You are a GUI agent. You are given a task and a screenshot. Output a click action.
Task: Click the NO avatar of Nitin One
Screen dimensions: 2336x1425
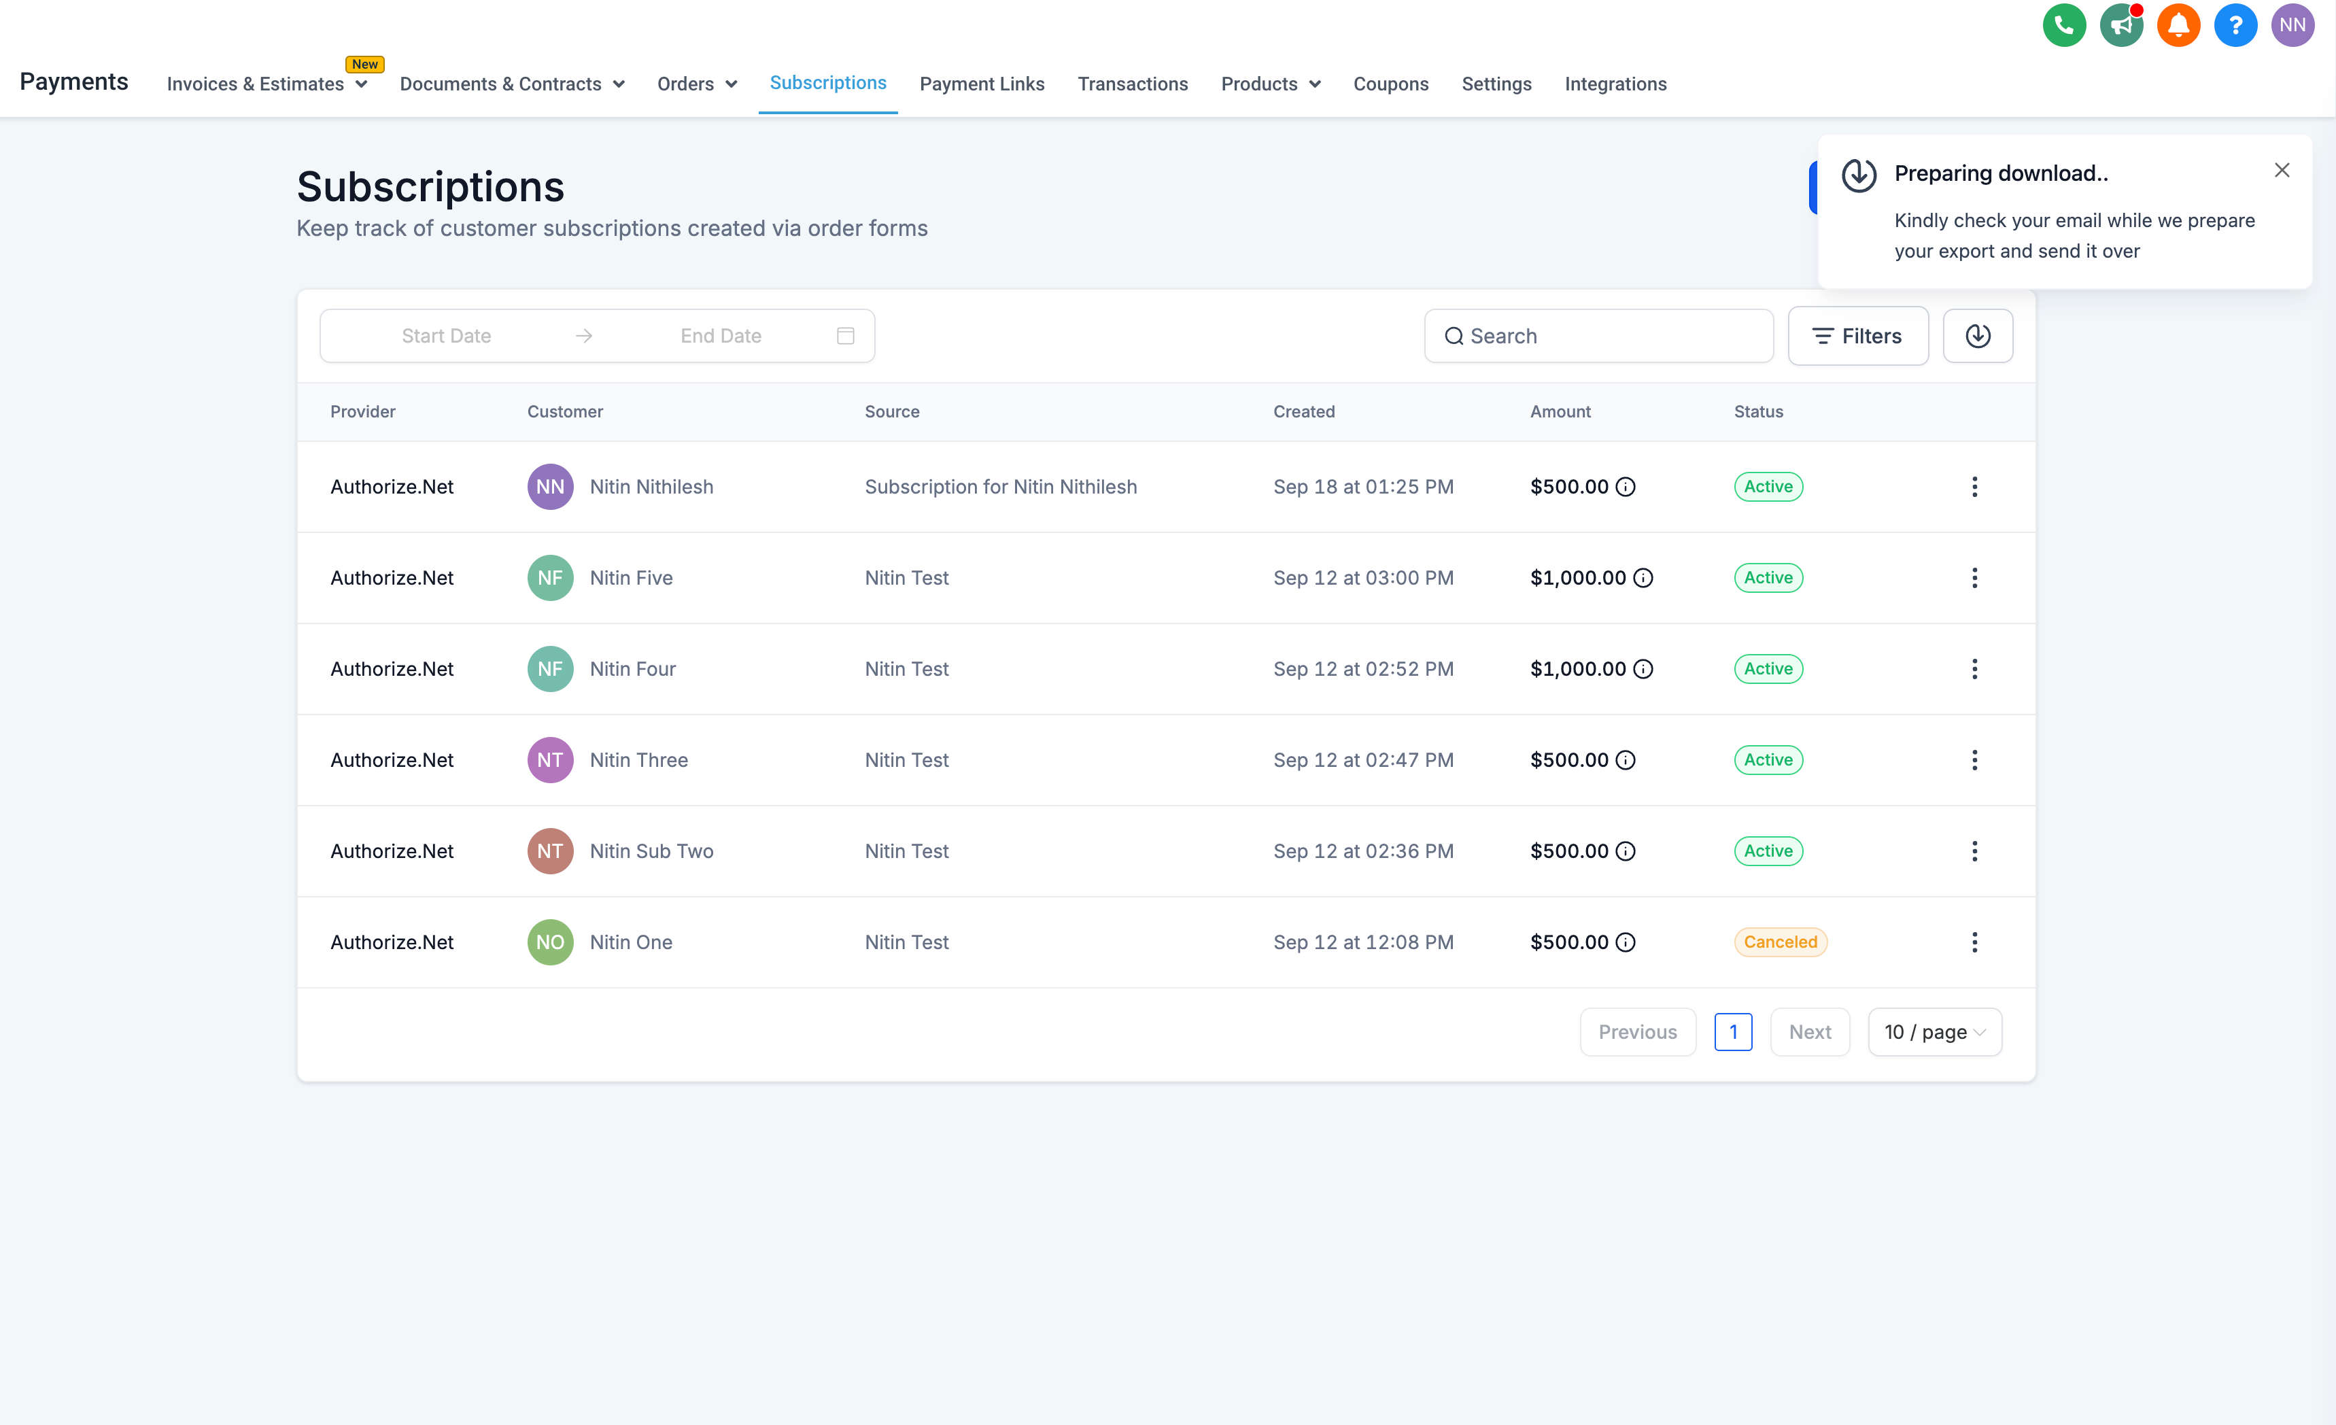click(550, 942)
